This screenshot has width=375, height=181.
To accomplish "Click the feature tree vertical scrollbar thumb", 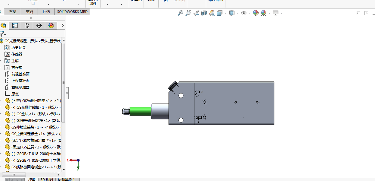I will tap(64, 83).
